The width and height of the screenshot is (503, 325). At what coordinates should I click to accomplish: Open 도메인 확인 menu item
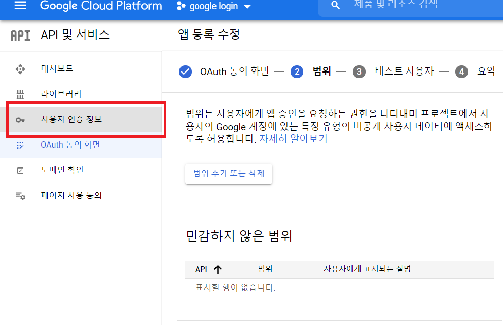[81, 170]
